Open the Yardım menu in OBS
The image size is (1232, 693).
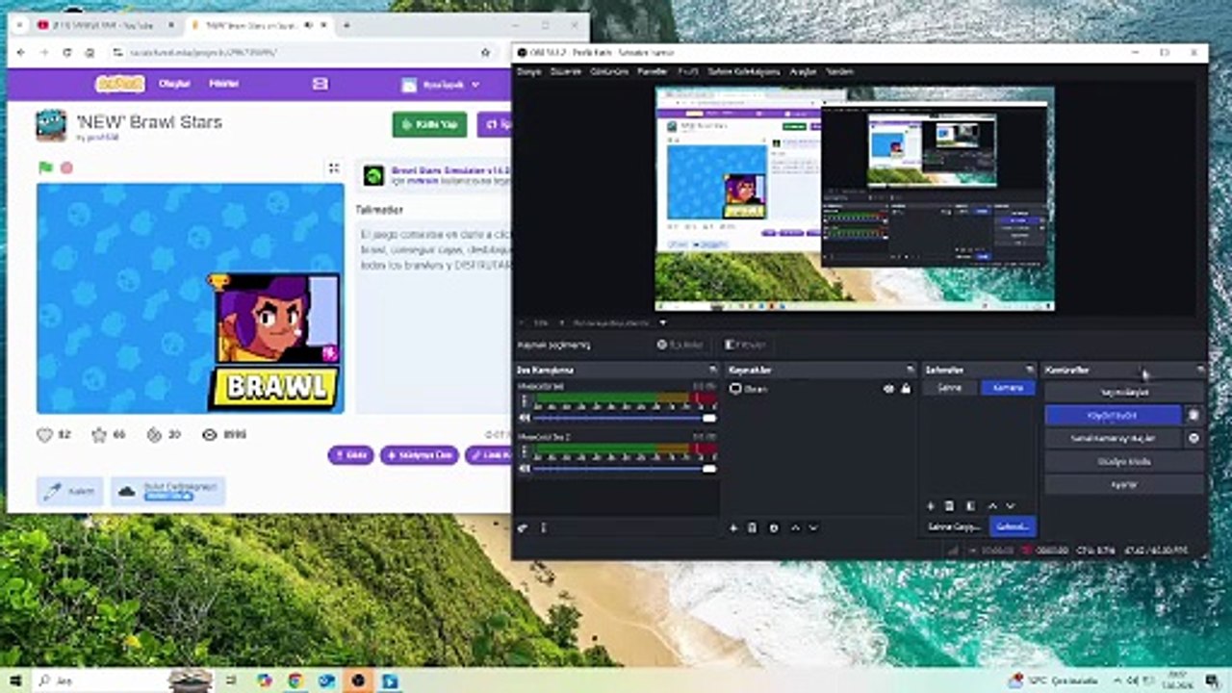click(x=840, y=71)
